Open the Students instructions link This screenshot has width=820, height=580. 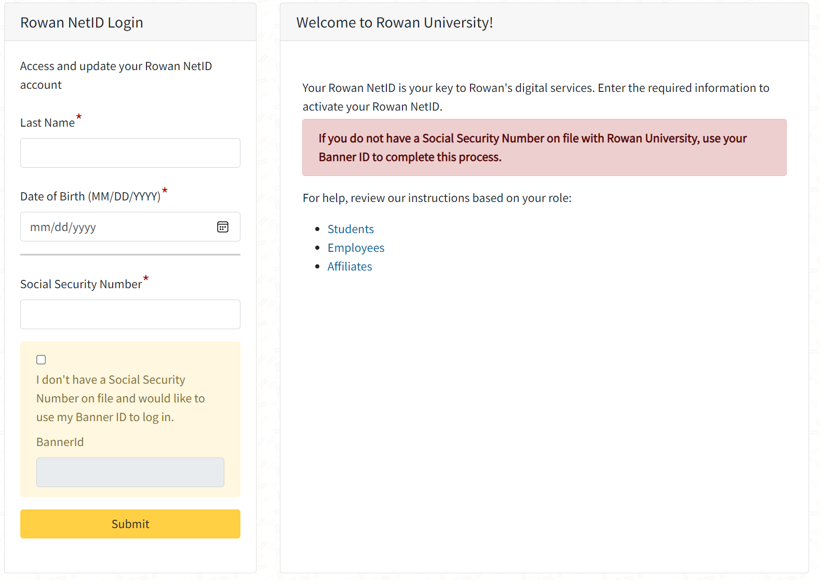351,229
